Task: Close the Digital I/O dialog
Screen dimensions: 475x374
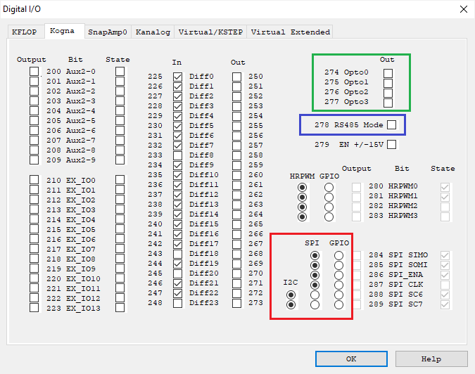Action: tap(462, 9)
